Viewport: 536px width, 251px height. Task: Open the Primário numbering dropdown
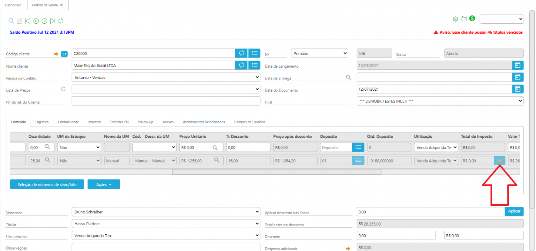pos(320,53)
